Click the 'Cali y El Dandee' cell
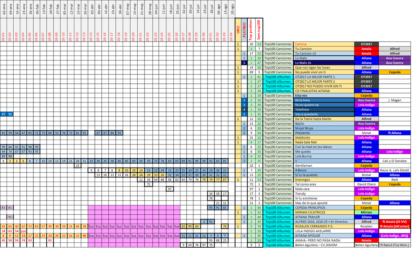 [x=394, y=161]
